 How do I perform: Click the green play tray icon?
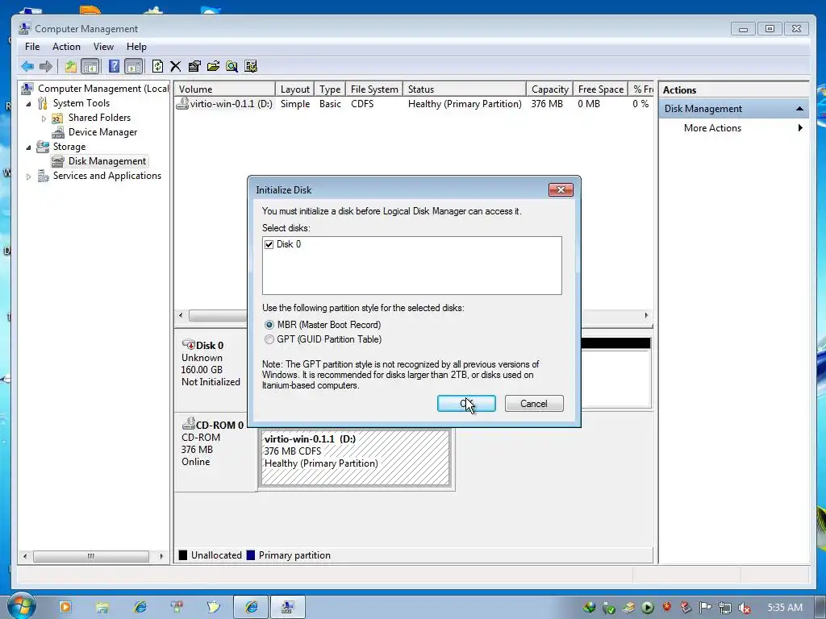[648, 608]
